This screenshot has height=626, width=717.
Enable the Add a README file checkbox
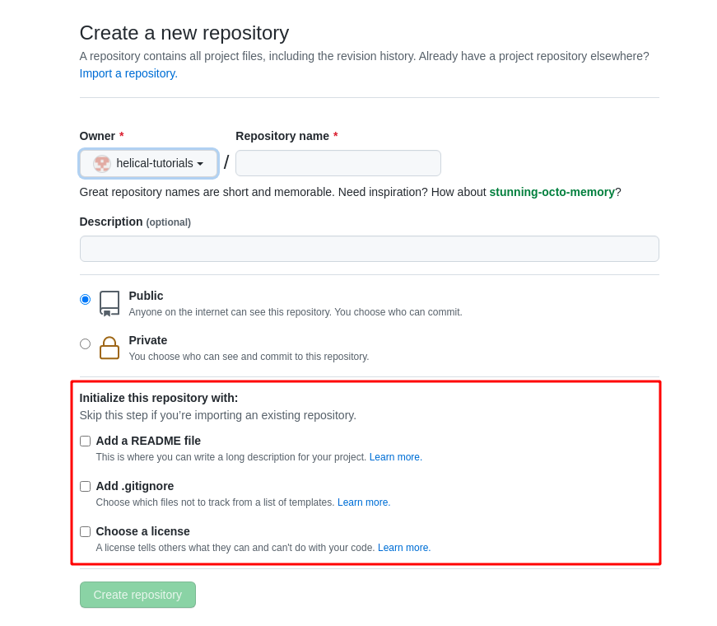[85, 441]
